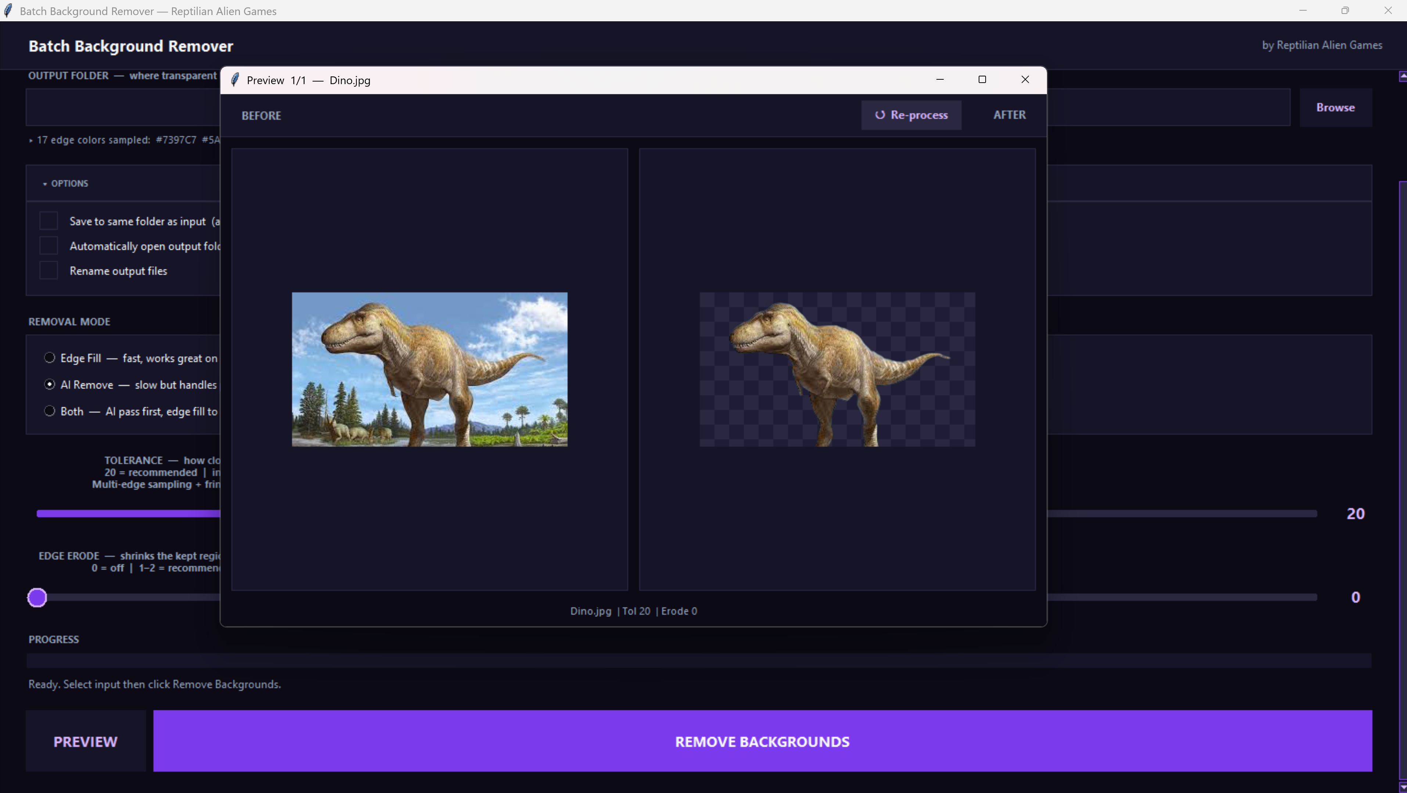The height and width of the screenshot is (793, 1407).
Task: Click the AFTER label in the preview
Action: point(1010,115)
